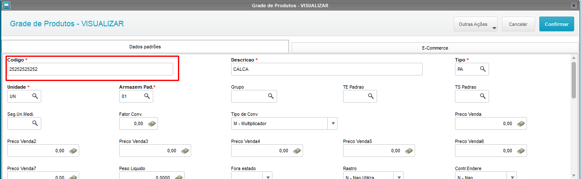Click the Confirmar button
This screenshot has width=581, height=179.
(556, 24)
